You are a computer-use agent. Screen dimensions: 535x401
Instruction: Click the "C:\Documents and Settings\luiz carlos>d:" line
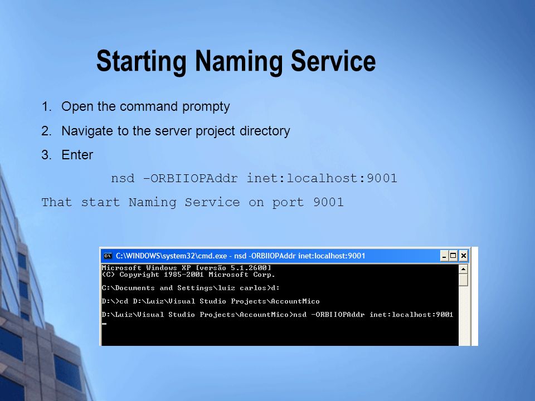coord(191,288)
